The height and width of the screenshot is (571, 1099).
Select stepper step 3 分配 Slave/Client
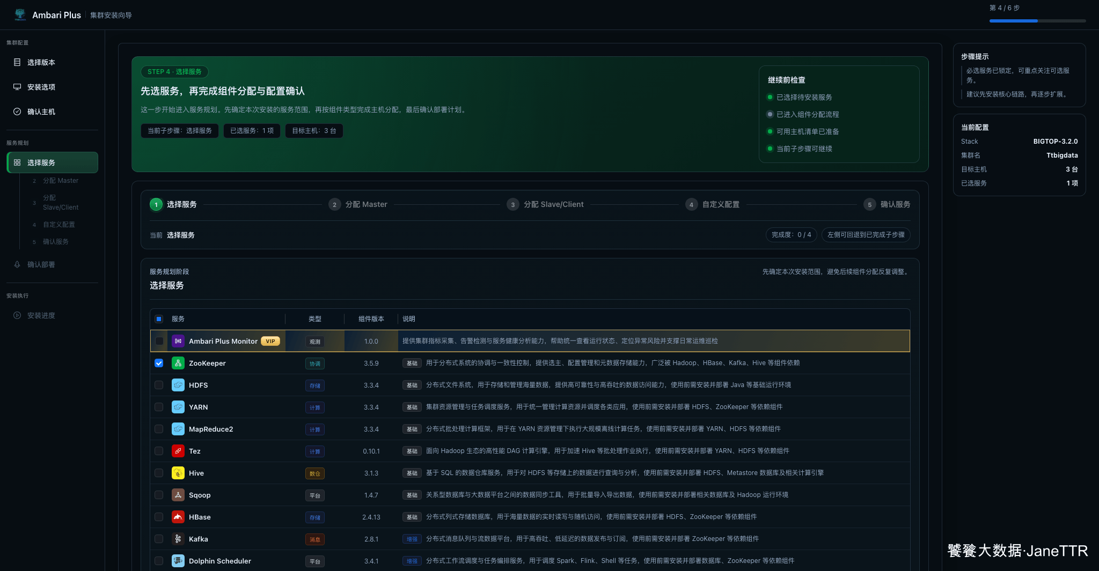point(545,204)
